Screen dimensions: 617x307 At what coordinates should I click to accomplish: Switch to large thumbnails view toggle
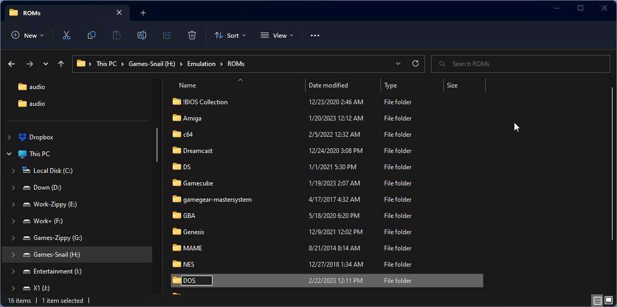609,300
